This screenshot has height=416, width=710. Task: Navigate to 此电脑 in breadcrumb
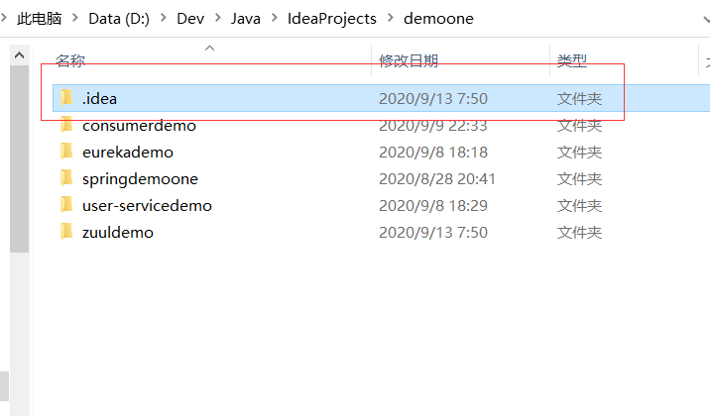click(x=39, y=19)
